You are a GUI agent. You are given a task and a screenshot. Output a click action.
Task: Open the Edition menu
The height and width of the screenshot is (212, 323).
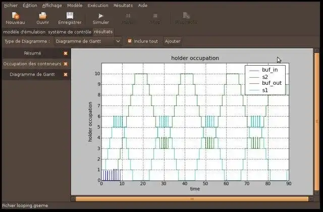point(30,6)
